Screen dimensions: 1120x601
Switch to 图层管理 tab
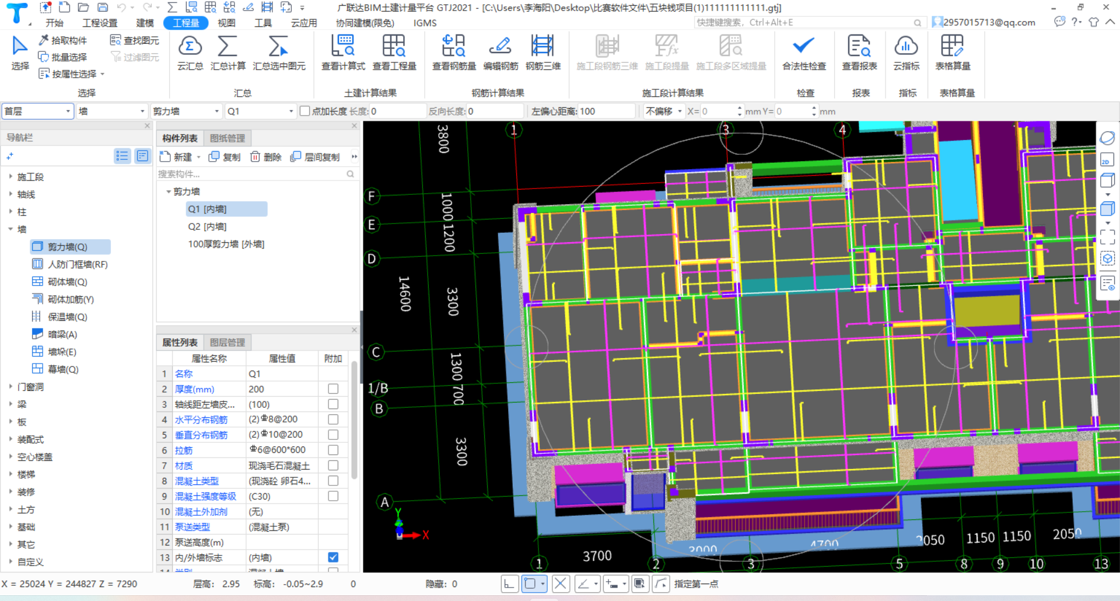click(x=228, y=343)
